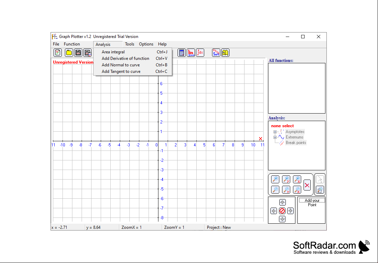Click the zoom in magnifier button

pos(275,179)
